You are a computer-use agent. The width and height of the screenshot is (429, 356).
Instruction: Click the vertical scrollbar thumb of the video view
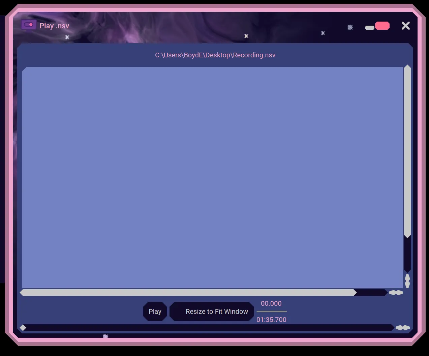[x=407, y=151]
